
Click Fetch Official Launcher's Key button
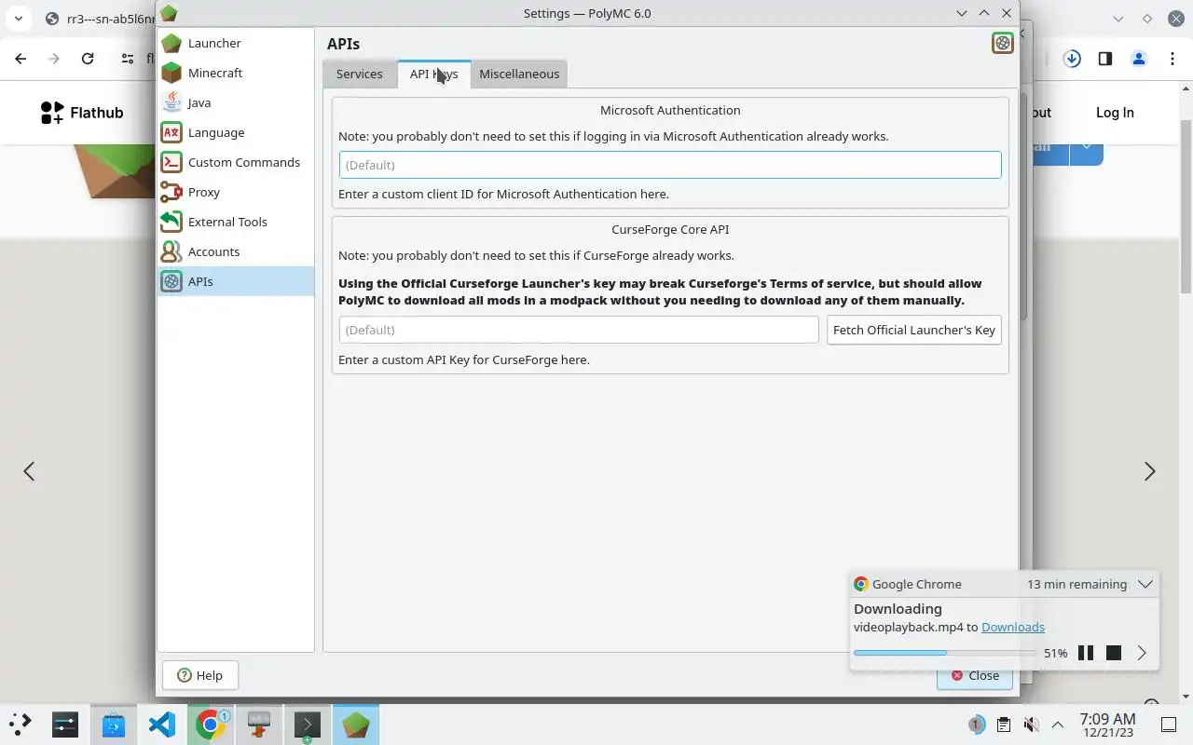pos(914,330)
